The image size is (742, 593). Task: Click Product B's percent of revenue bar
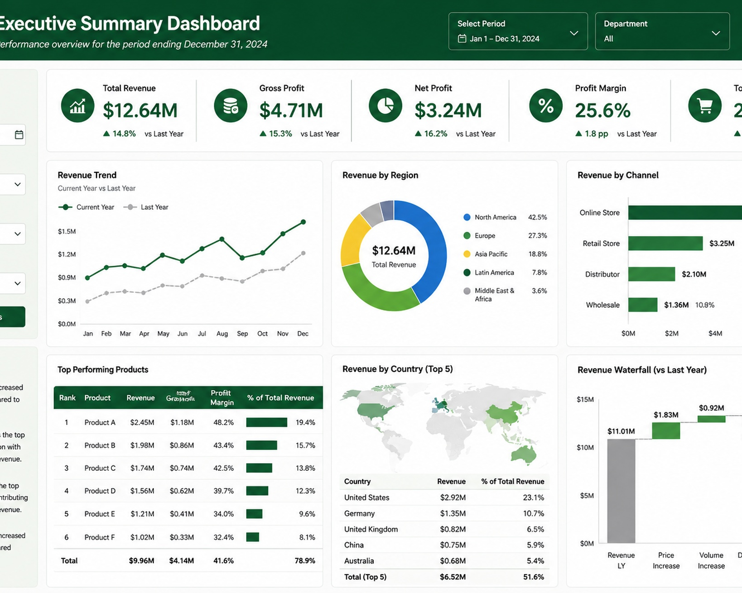coord(261,445)
